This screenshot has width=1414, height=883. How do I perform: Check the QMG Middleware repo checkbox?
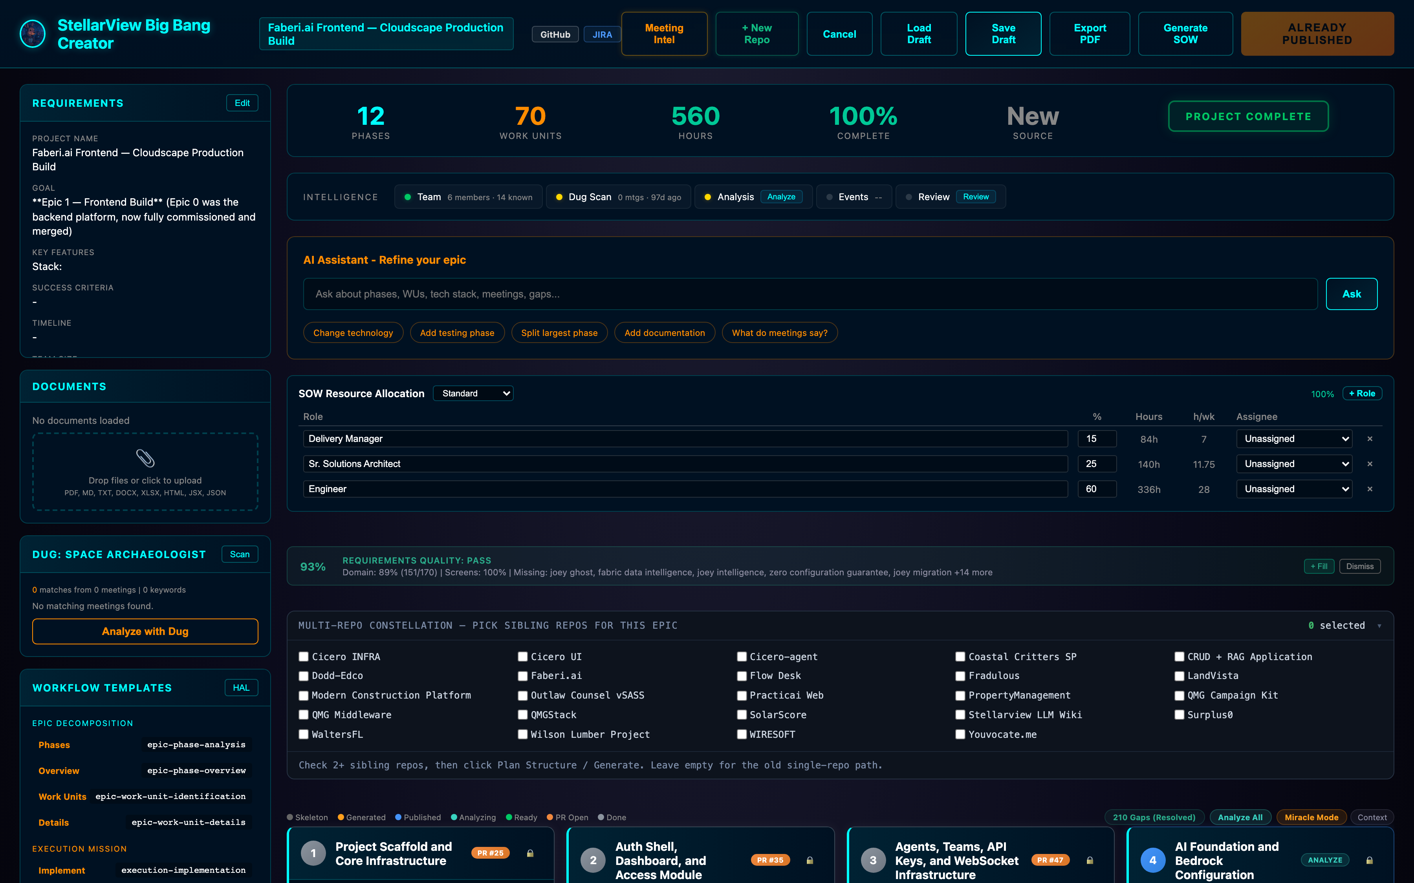[x=304, y=715]
